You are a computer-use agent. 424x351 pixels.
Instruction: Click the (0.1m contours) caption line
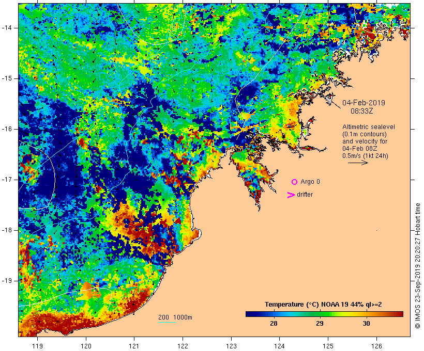[x=365, y=134]
